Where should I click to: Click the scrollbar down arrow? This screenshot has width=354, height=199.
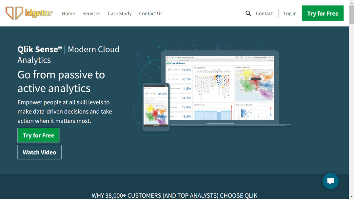[351, 196]
